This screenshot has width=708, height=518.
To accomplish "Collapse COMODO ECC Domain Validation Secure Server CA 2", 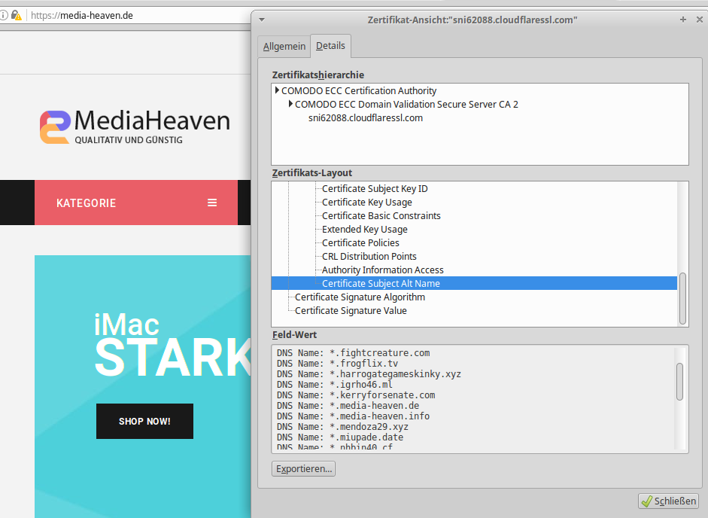I will 290,104.
